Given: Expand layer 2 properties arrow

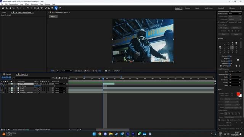Looking at the screenshot, I should (x=10, y=88).
